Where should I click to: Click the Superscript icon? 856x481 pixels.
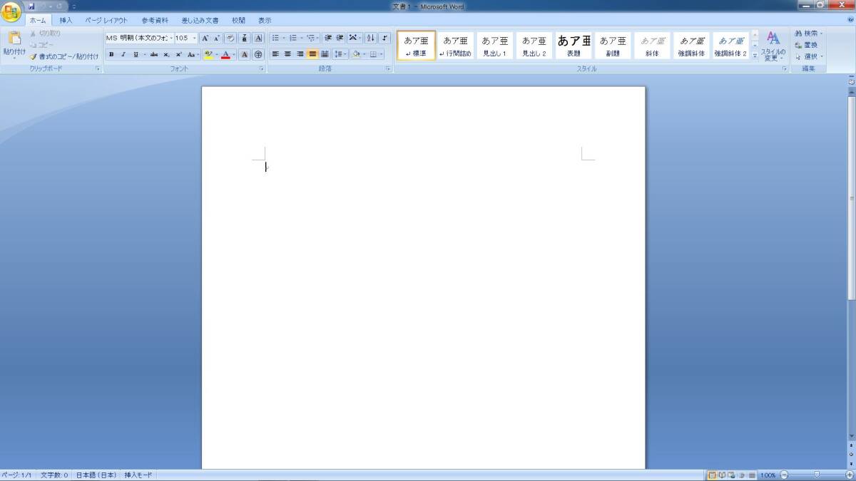(x=178, y=54)
